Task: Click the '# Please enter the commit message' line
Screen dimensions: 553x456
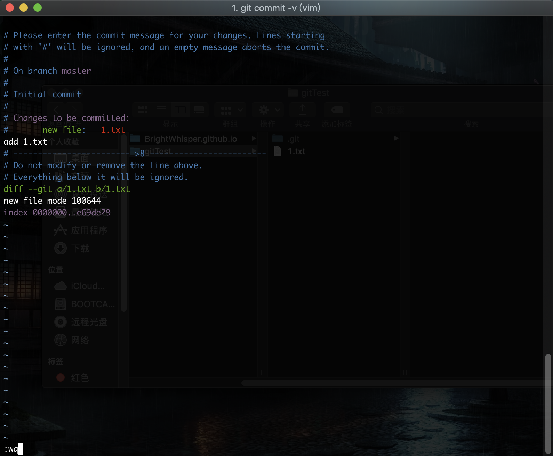Action: [x=164, y=35]
